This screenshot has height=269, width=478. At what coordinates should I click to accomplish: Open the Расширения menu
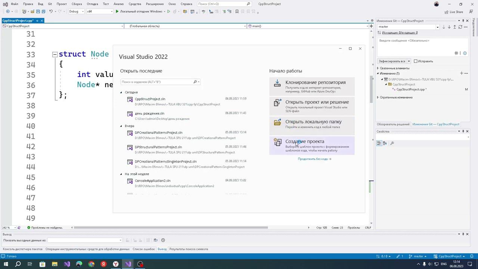click(x=155, y=4)
